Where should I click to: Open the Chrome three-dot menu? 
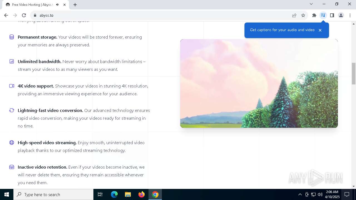pyautogui.click(x=350, y=15)
